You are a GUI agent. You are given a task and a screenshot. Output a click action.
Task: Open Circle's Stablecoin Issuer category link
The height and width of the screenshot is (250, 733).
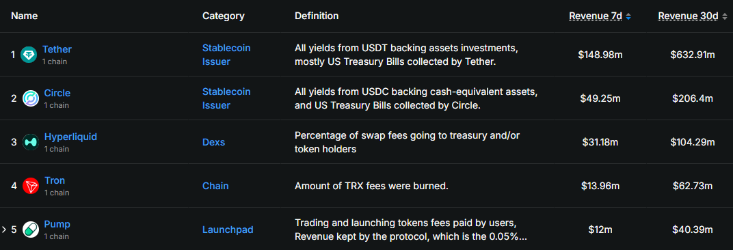pos(226,98)
